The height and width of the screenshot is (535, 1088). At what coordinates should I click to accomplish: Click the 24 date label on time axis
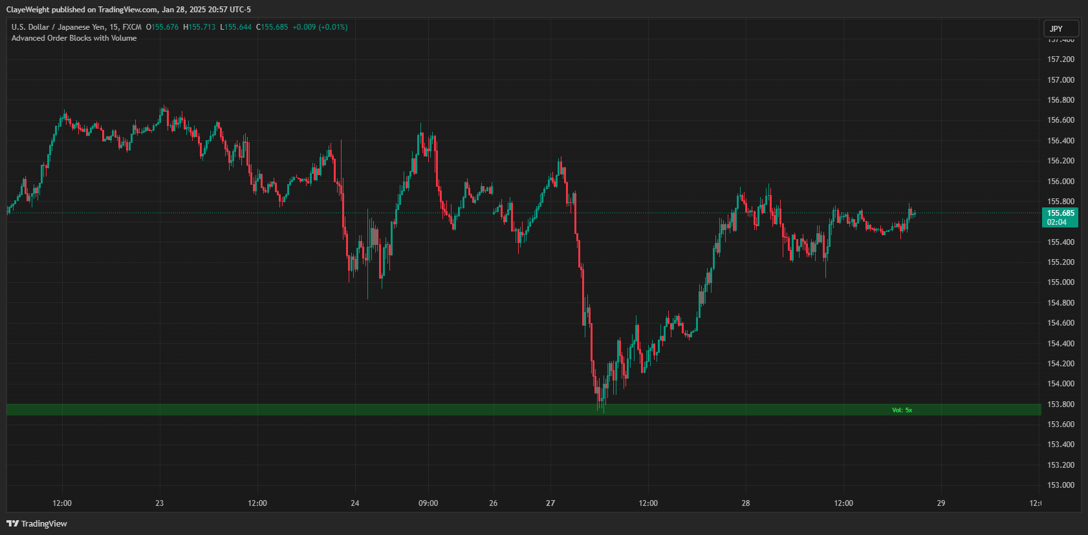[x=354, y=503]
